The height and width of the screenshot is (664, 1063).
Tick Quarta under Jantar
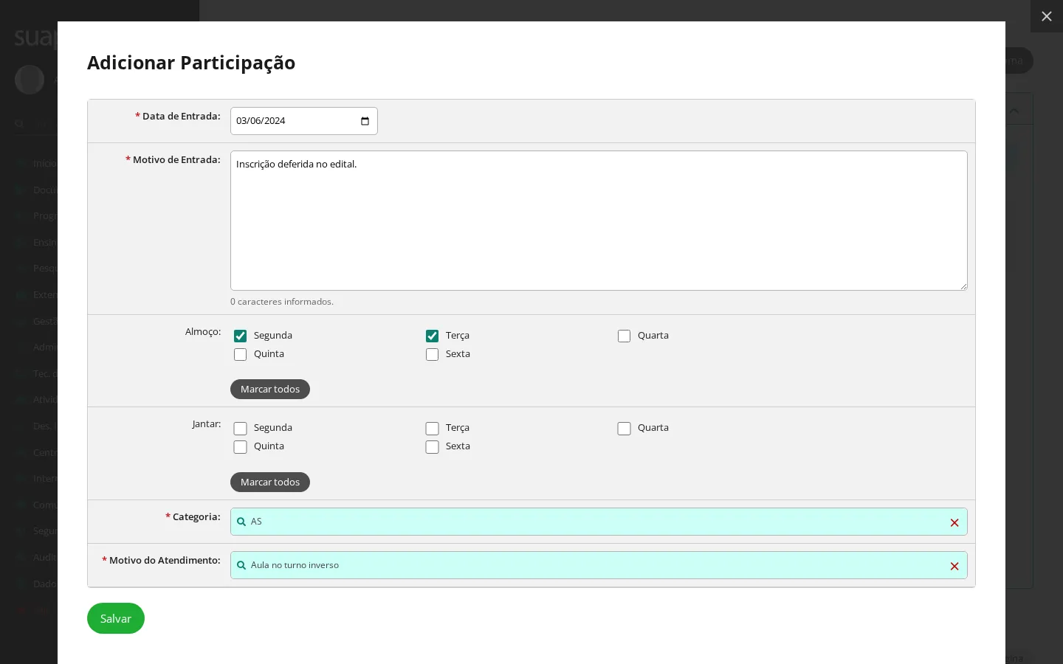tap(624, 428)
